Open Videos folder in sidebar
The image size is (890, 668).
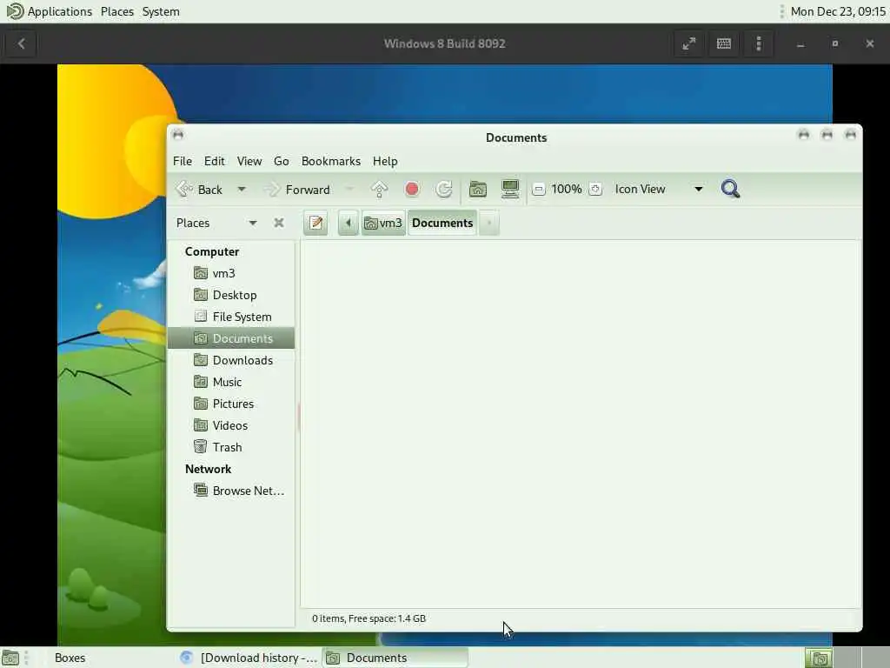(x=231, y=424)
